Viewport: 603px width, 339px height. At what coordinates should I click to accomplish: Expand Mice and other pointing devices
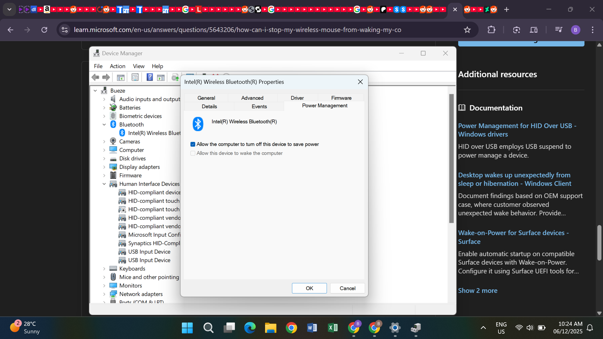(104, 277)
